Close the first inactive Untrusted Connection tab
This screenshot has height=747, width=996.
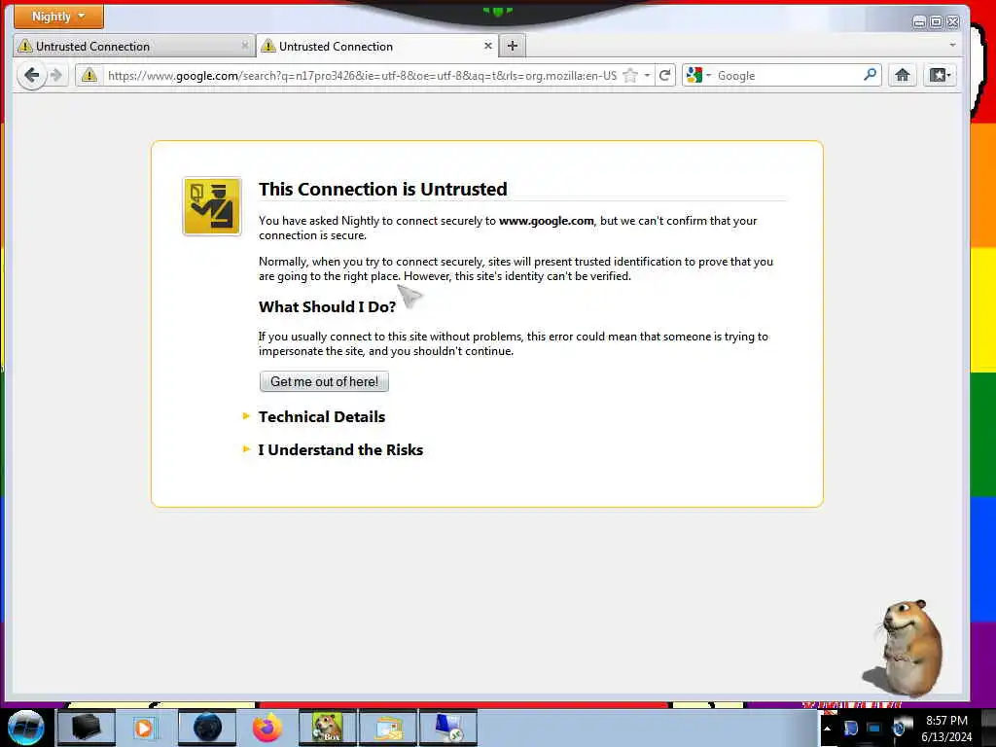coord(244,46)
